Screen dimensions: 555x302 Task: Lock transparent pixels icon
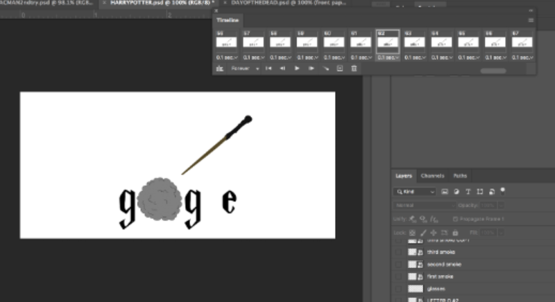coord(412,233)
